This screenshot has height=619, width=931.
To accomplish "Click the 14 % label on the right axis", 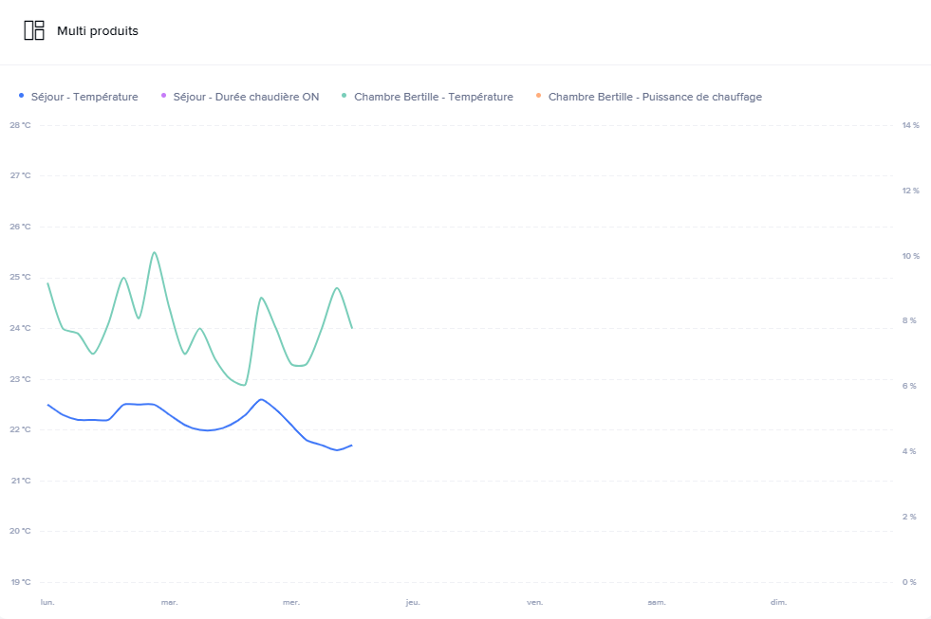I will click(x=910, y=125).
